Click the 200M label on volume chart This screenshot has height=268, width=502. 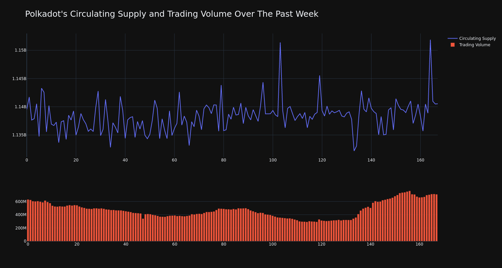click(20, 228)
